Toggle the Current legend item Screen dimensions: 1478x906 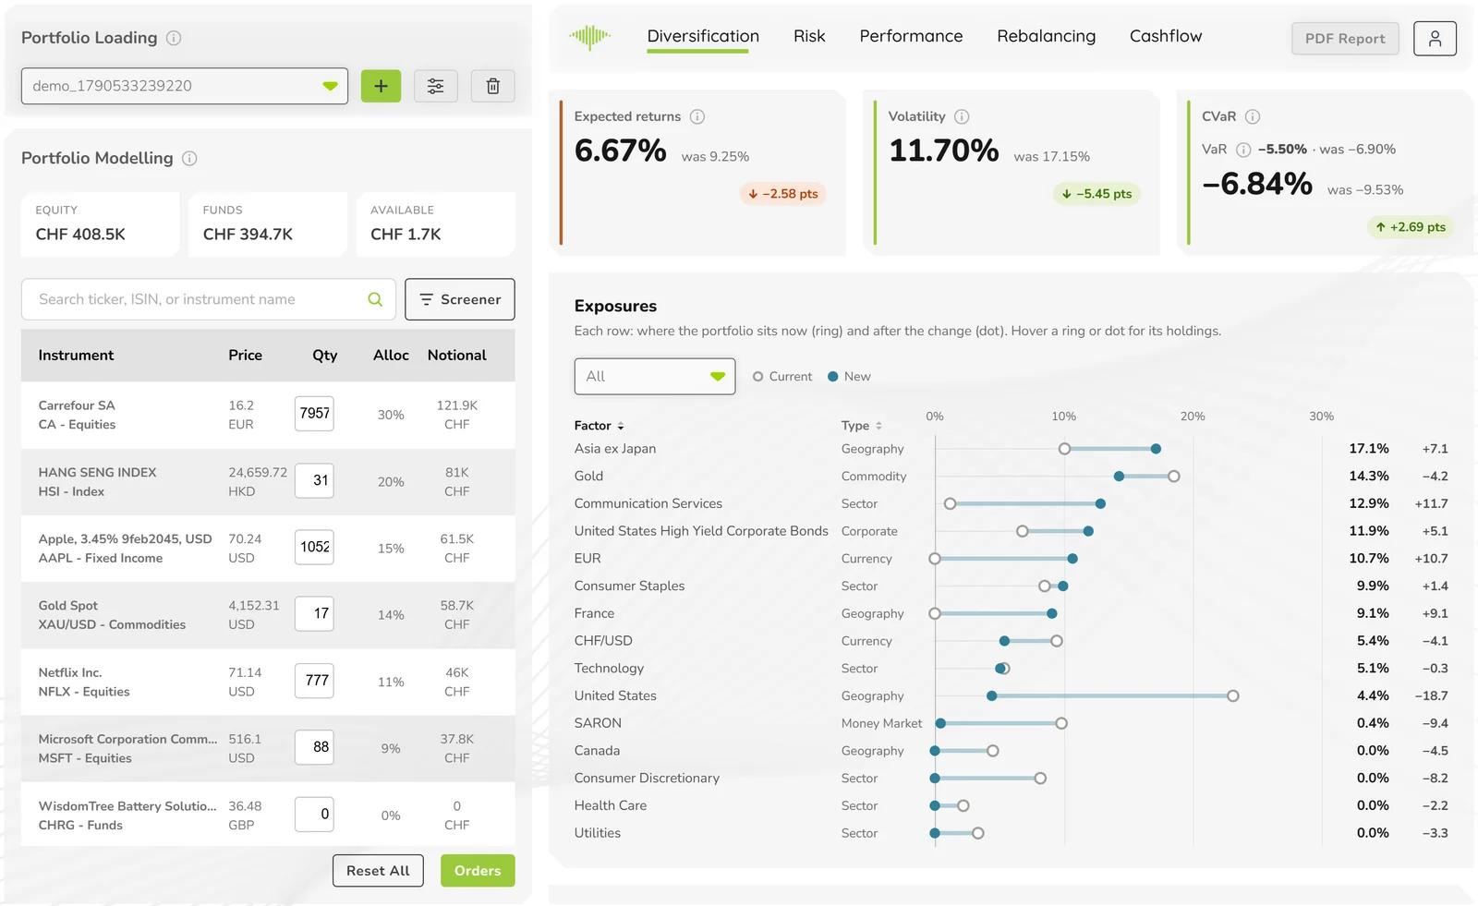point(782,376)
